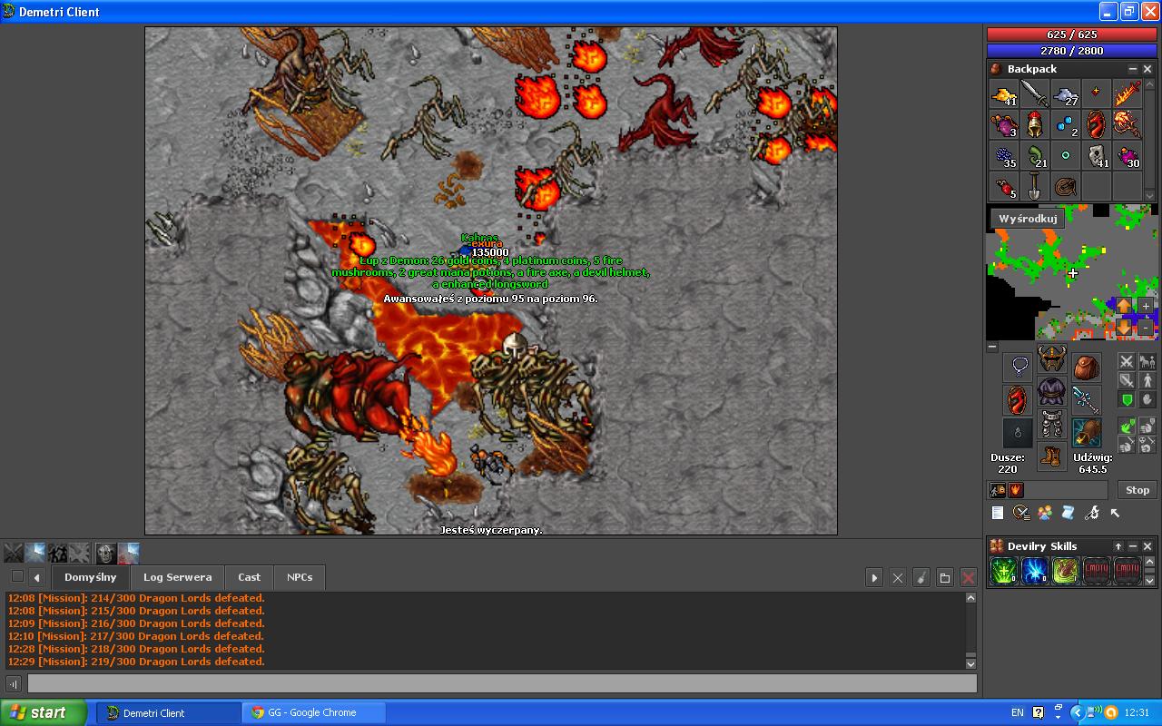
Task: Switch to GG - Google Chrome taskbar item
Action: point(314,712)
